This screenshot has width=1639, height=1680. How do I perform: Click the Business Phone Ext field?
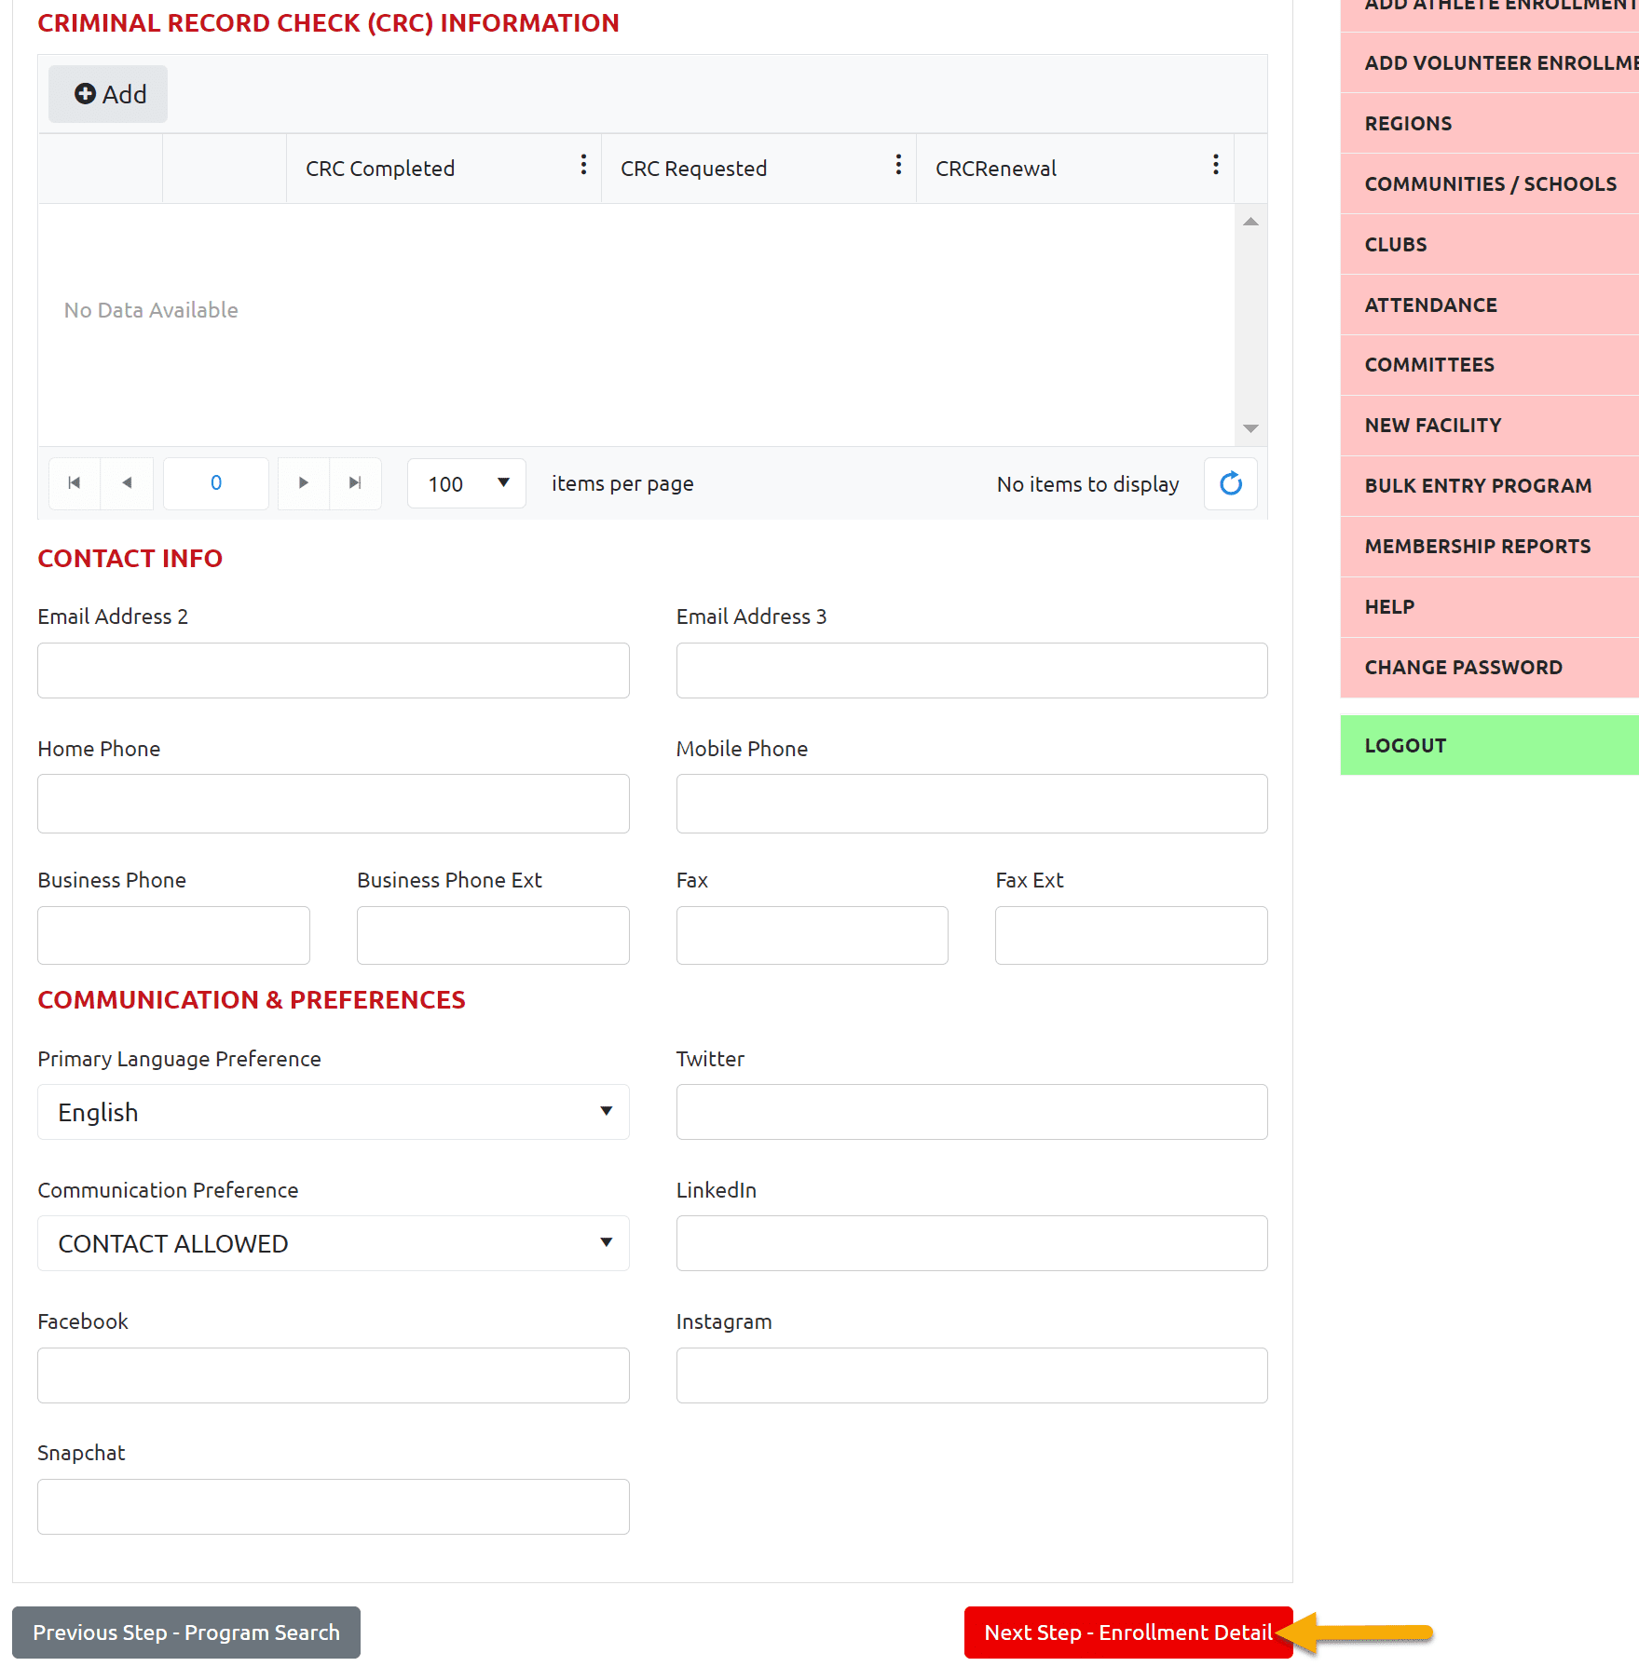pyautogui.click(x=493, y=936)
